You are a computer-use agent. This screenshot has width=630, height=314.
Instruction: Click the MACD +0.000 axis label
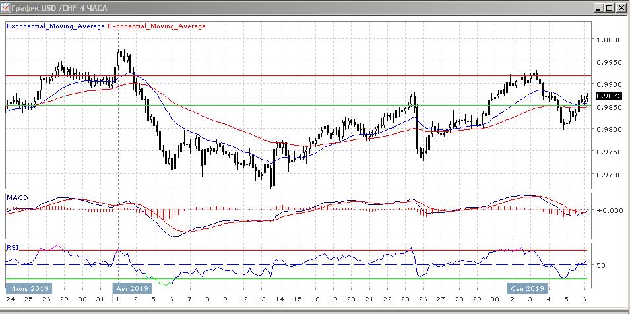pos(608,211)
